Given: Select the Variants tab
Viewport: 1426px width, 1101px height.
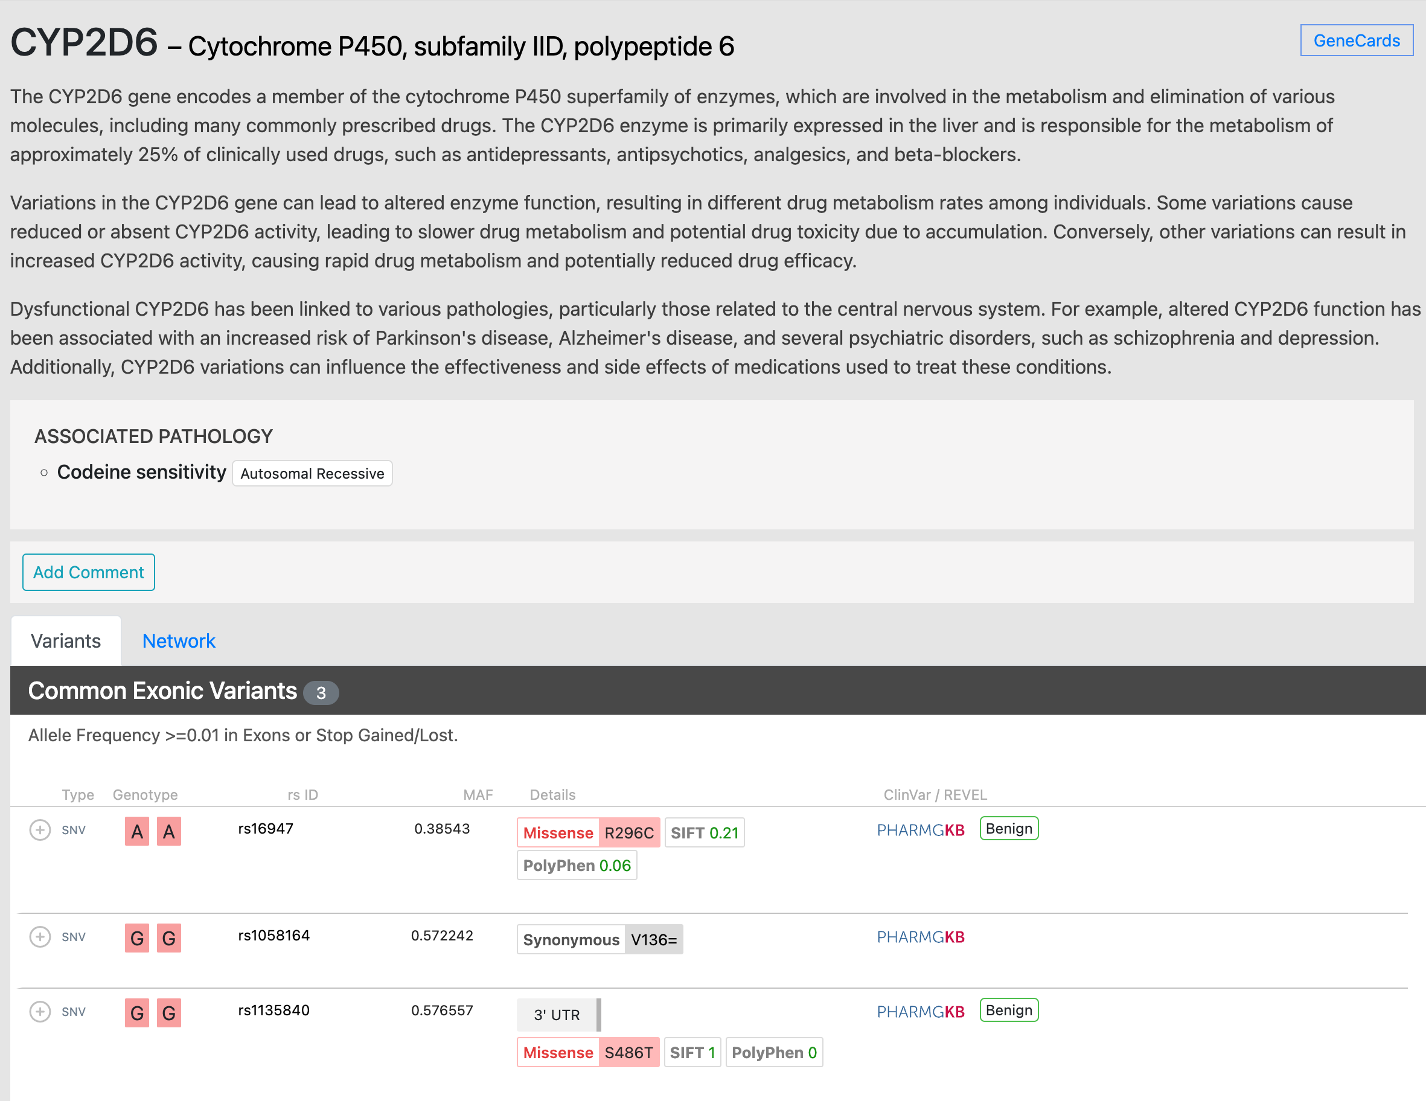Looking at the screenshot, I should click(x=65, y=641).
